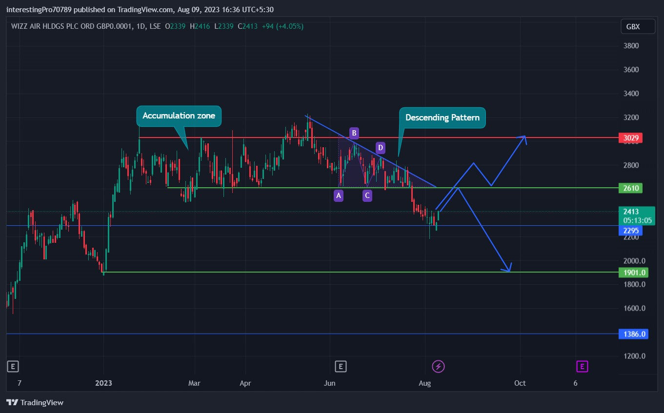Click the lightning bolt event marker near Aug
Screen dimensions: 664x413
[439, 366]
